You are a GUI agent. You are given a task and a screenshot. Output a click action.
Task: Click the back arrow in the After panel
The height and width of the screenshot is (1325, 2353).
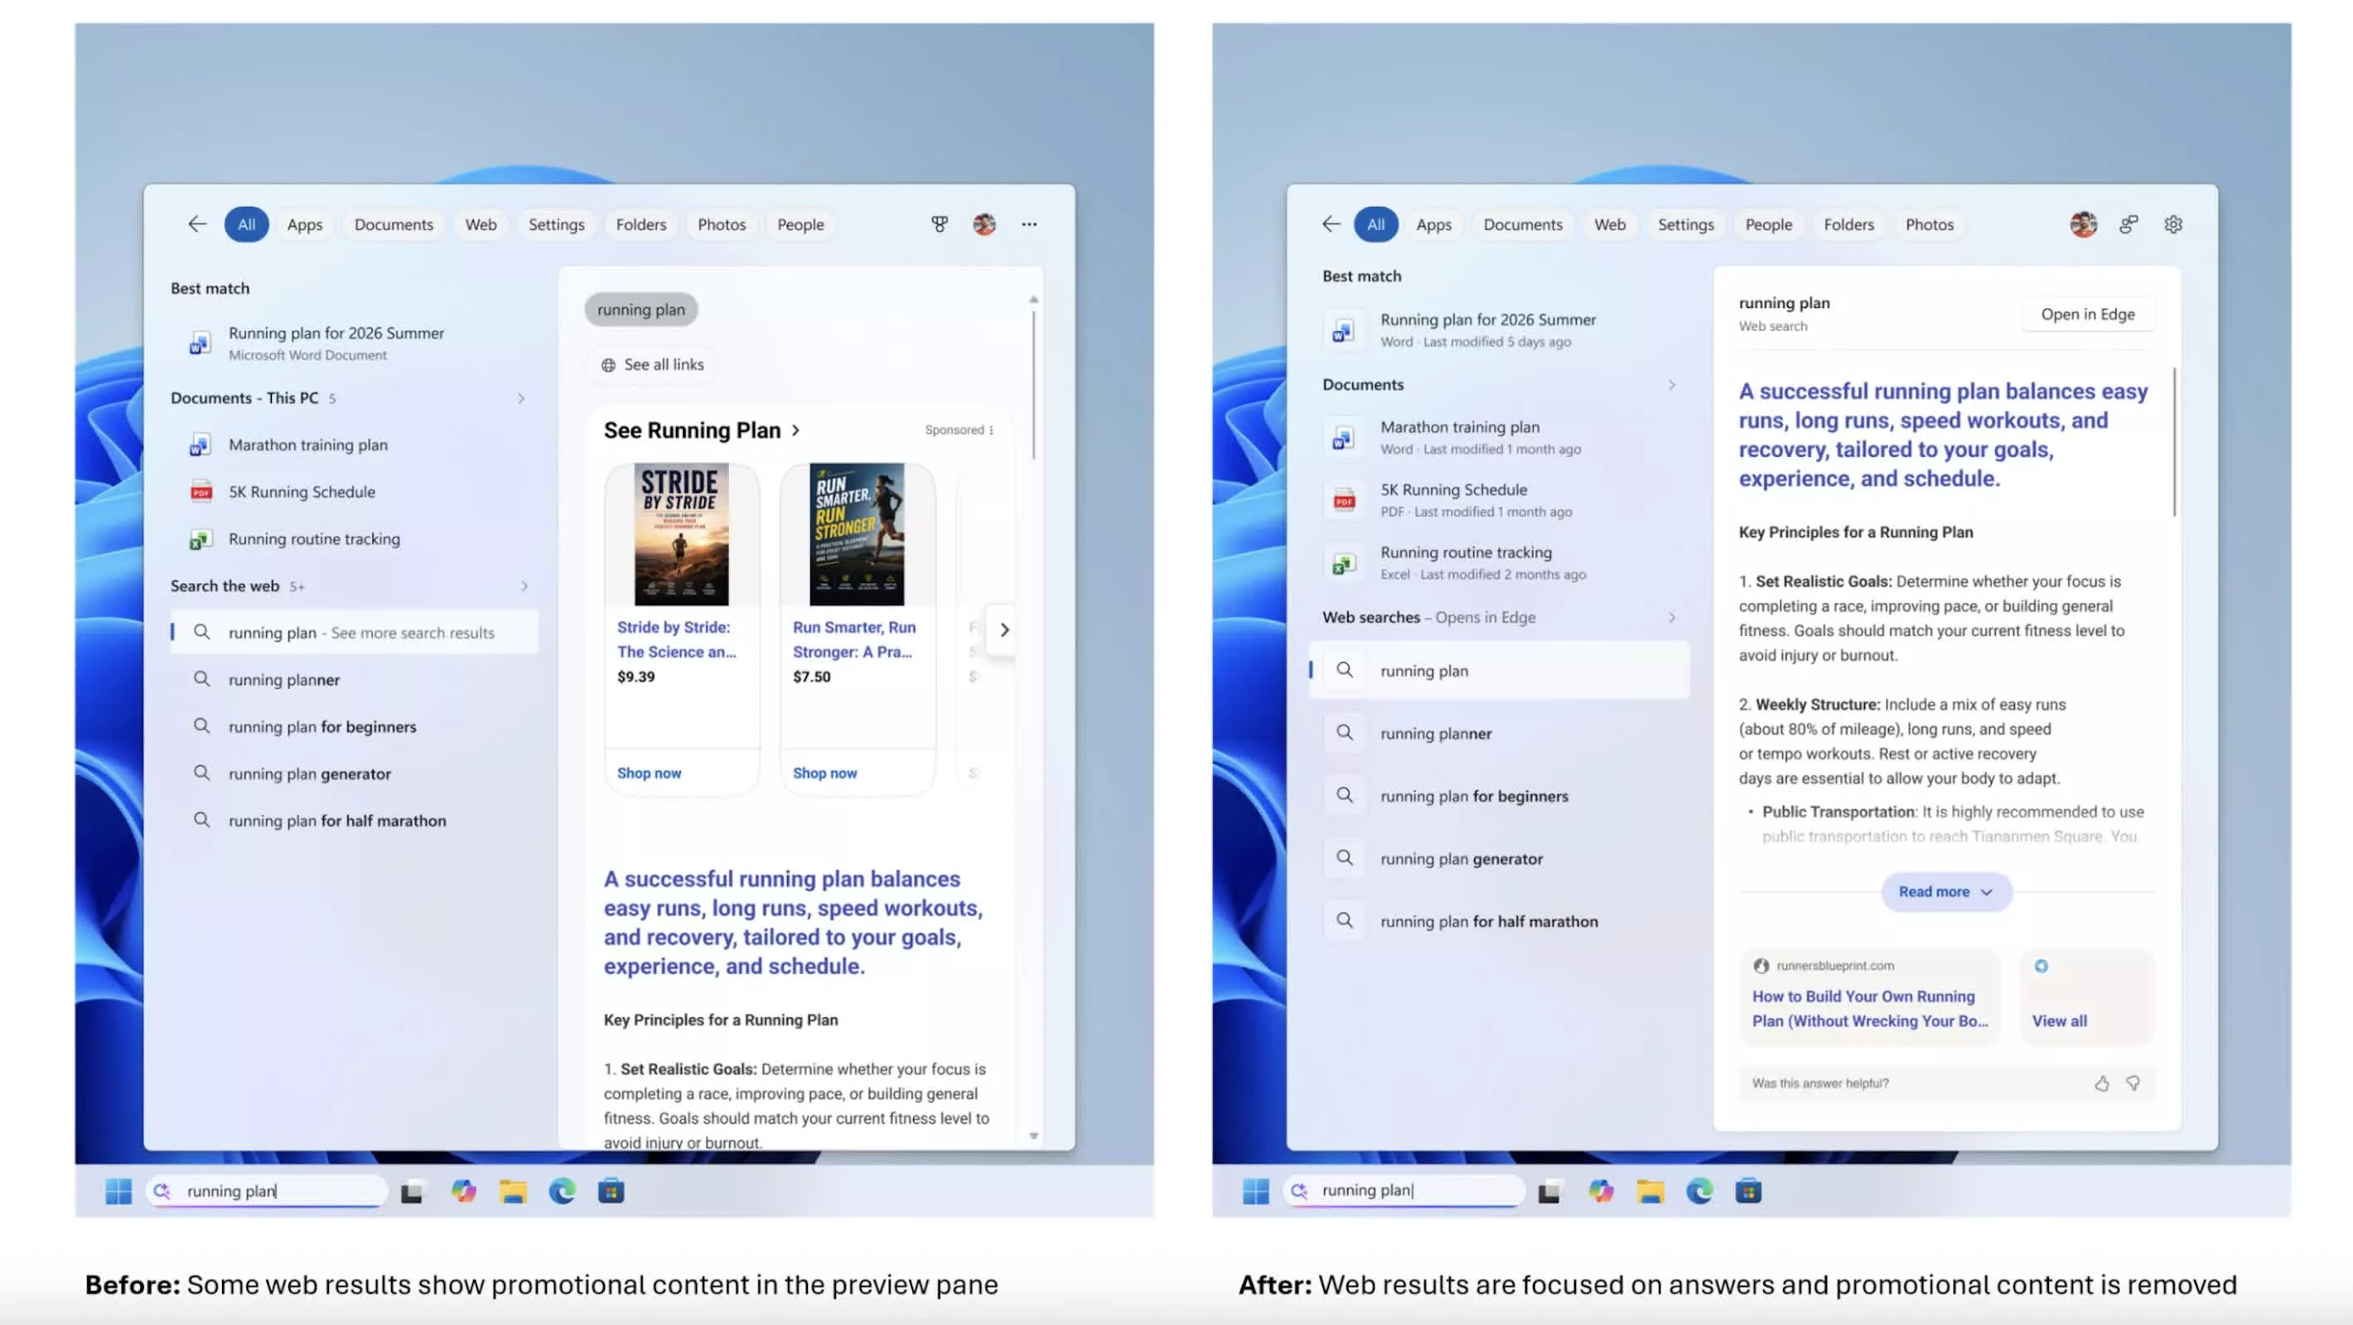1331,224
